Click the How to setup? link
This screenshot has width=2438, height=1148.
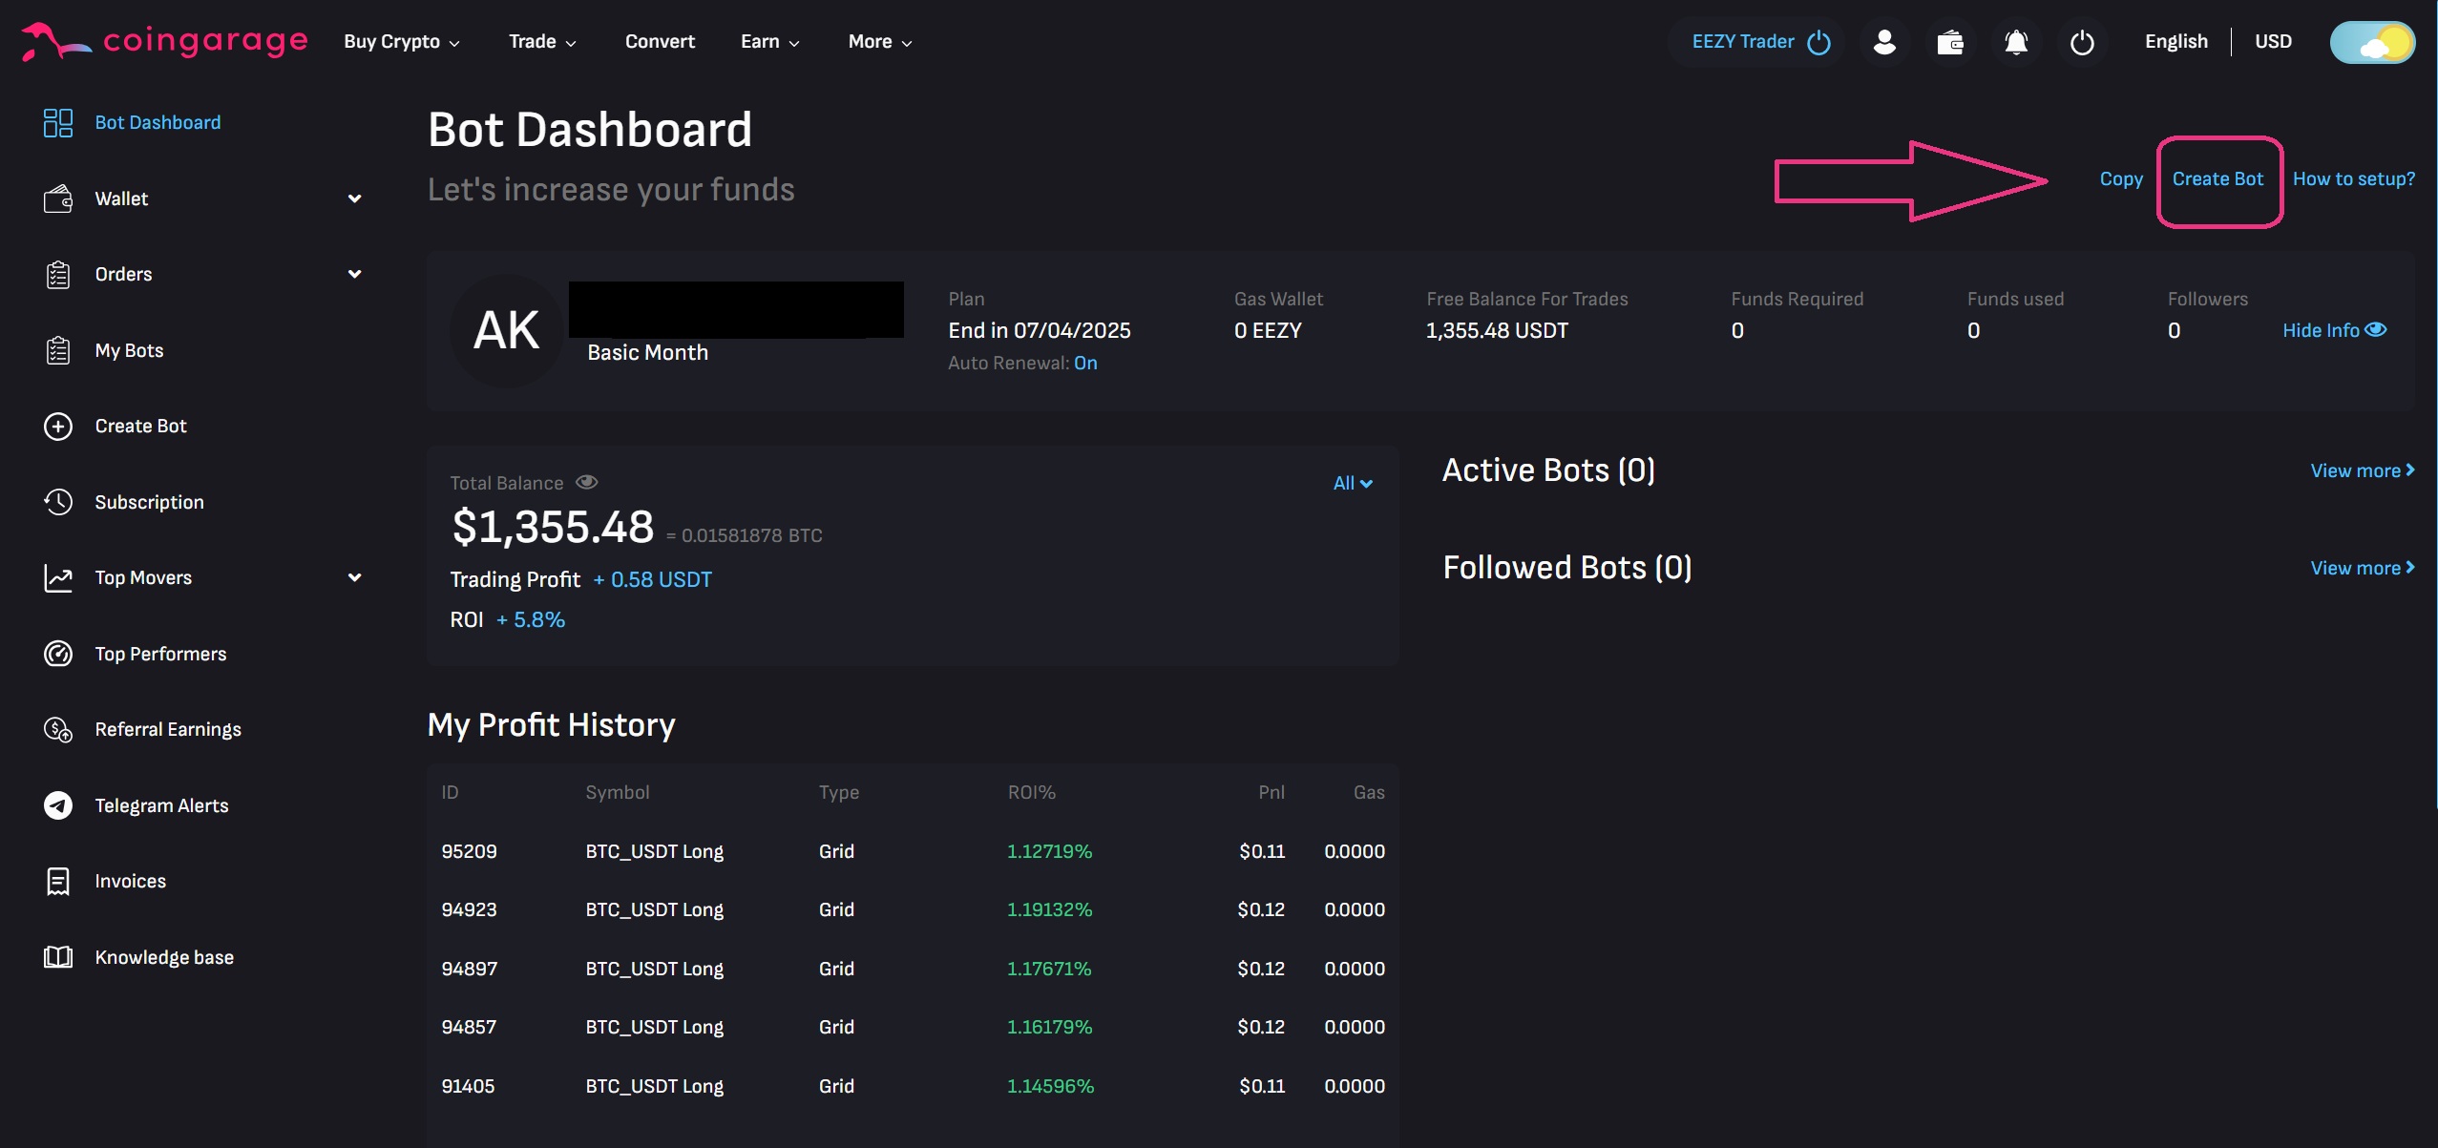click(2353, 179)
